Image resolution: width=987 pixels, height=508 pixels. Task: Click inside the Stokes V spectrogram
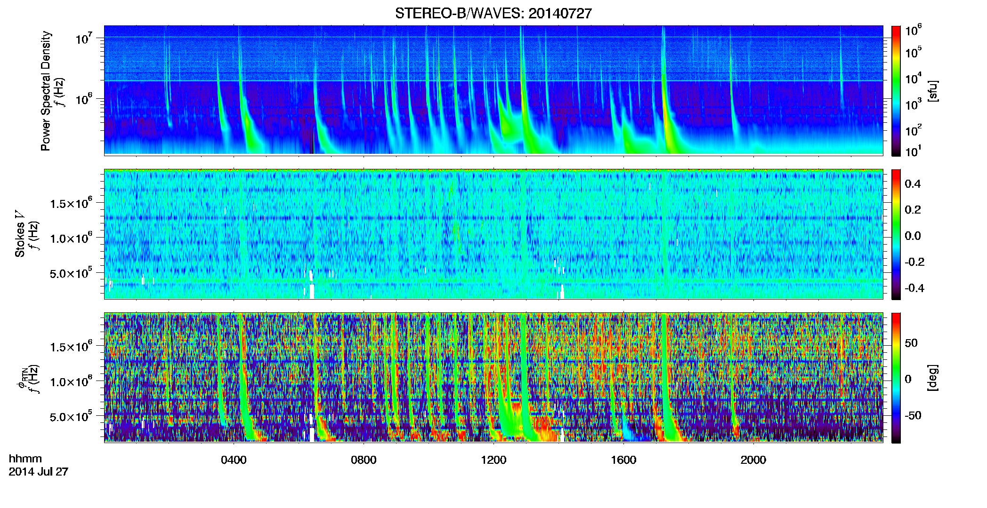coord(493,234)
